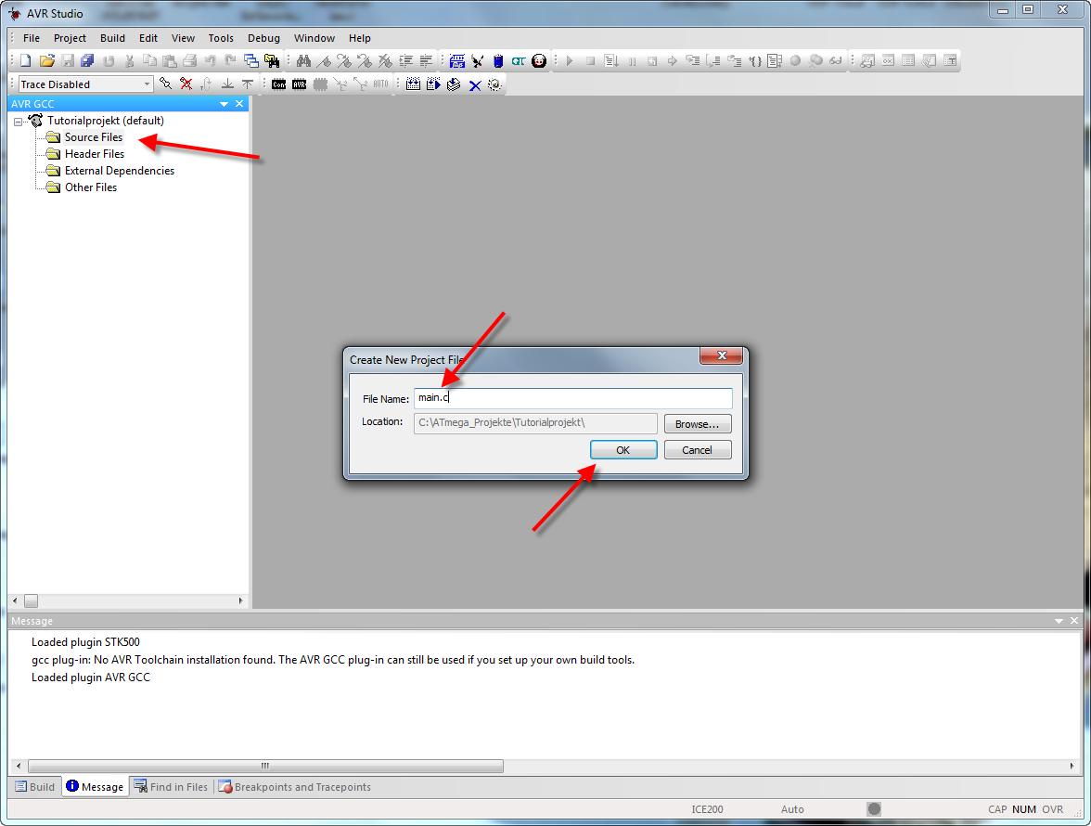Select the Other Files folder
The height and width of the screenshot is (826, 1091).
(x=91, y=187)
